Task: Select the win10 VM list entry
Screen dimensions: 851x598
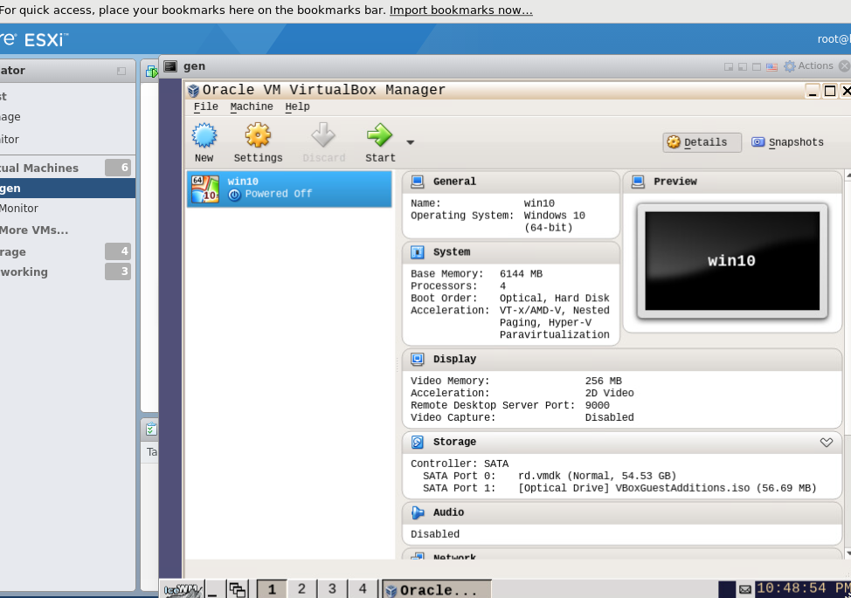Action: click(x=288, y=189)
